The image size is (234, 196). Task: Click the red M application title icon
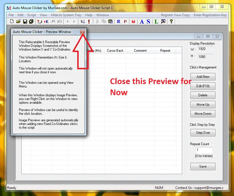click(x=9, y=8)
